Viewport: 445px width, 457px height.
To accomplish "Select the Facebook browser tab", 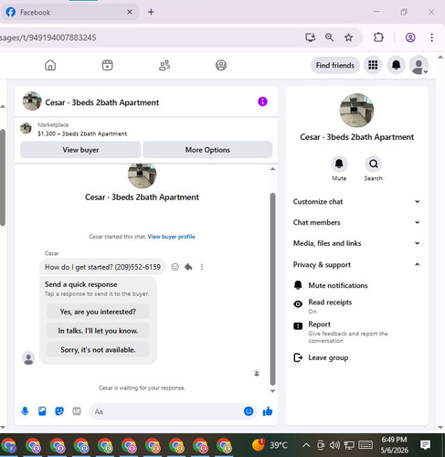I will pos(69,12).
